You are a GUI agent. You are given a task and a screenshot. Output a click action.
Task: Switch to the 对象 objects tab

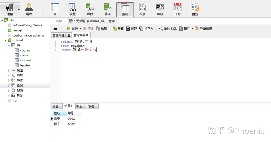59,21
